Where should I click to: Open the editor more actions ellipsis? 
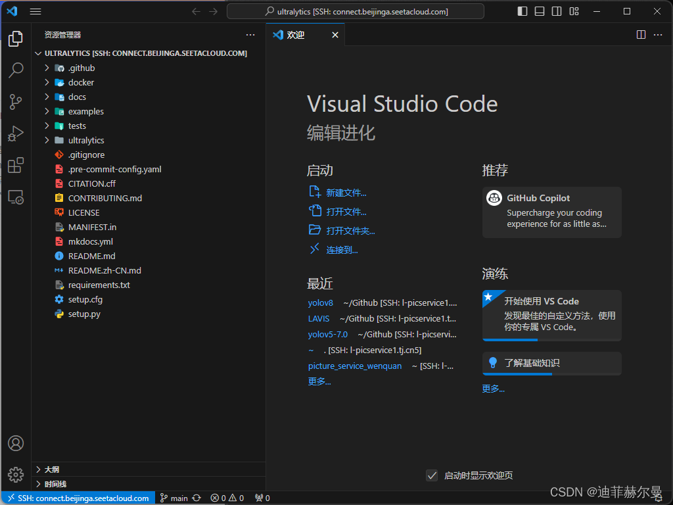click(x=658, y=35)
